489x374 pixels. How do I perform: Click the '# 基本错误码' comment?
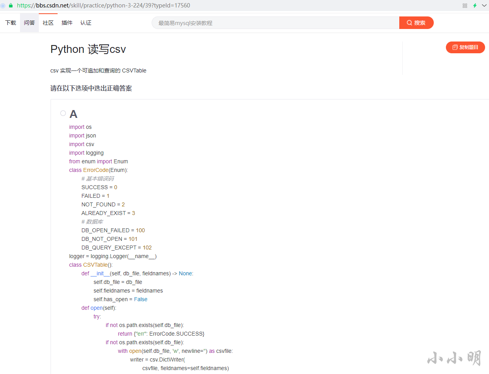click(x=98, y=179)
